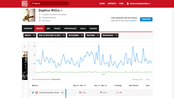
Task: Select the Vanguard Records label text
Action: click(x=49, y=17)
